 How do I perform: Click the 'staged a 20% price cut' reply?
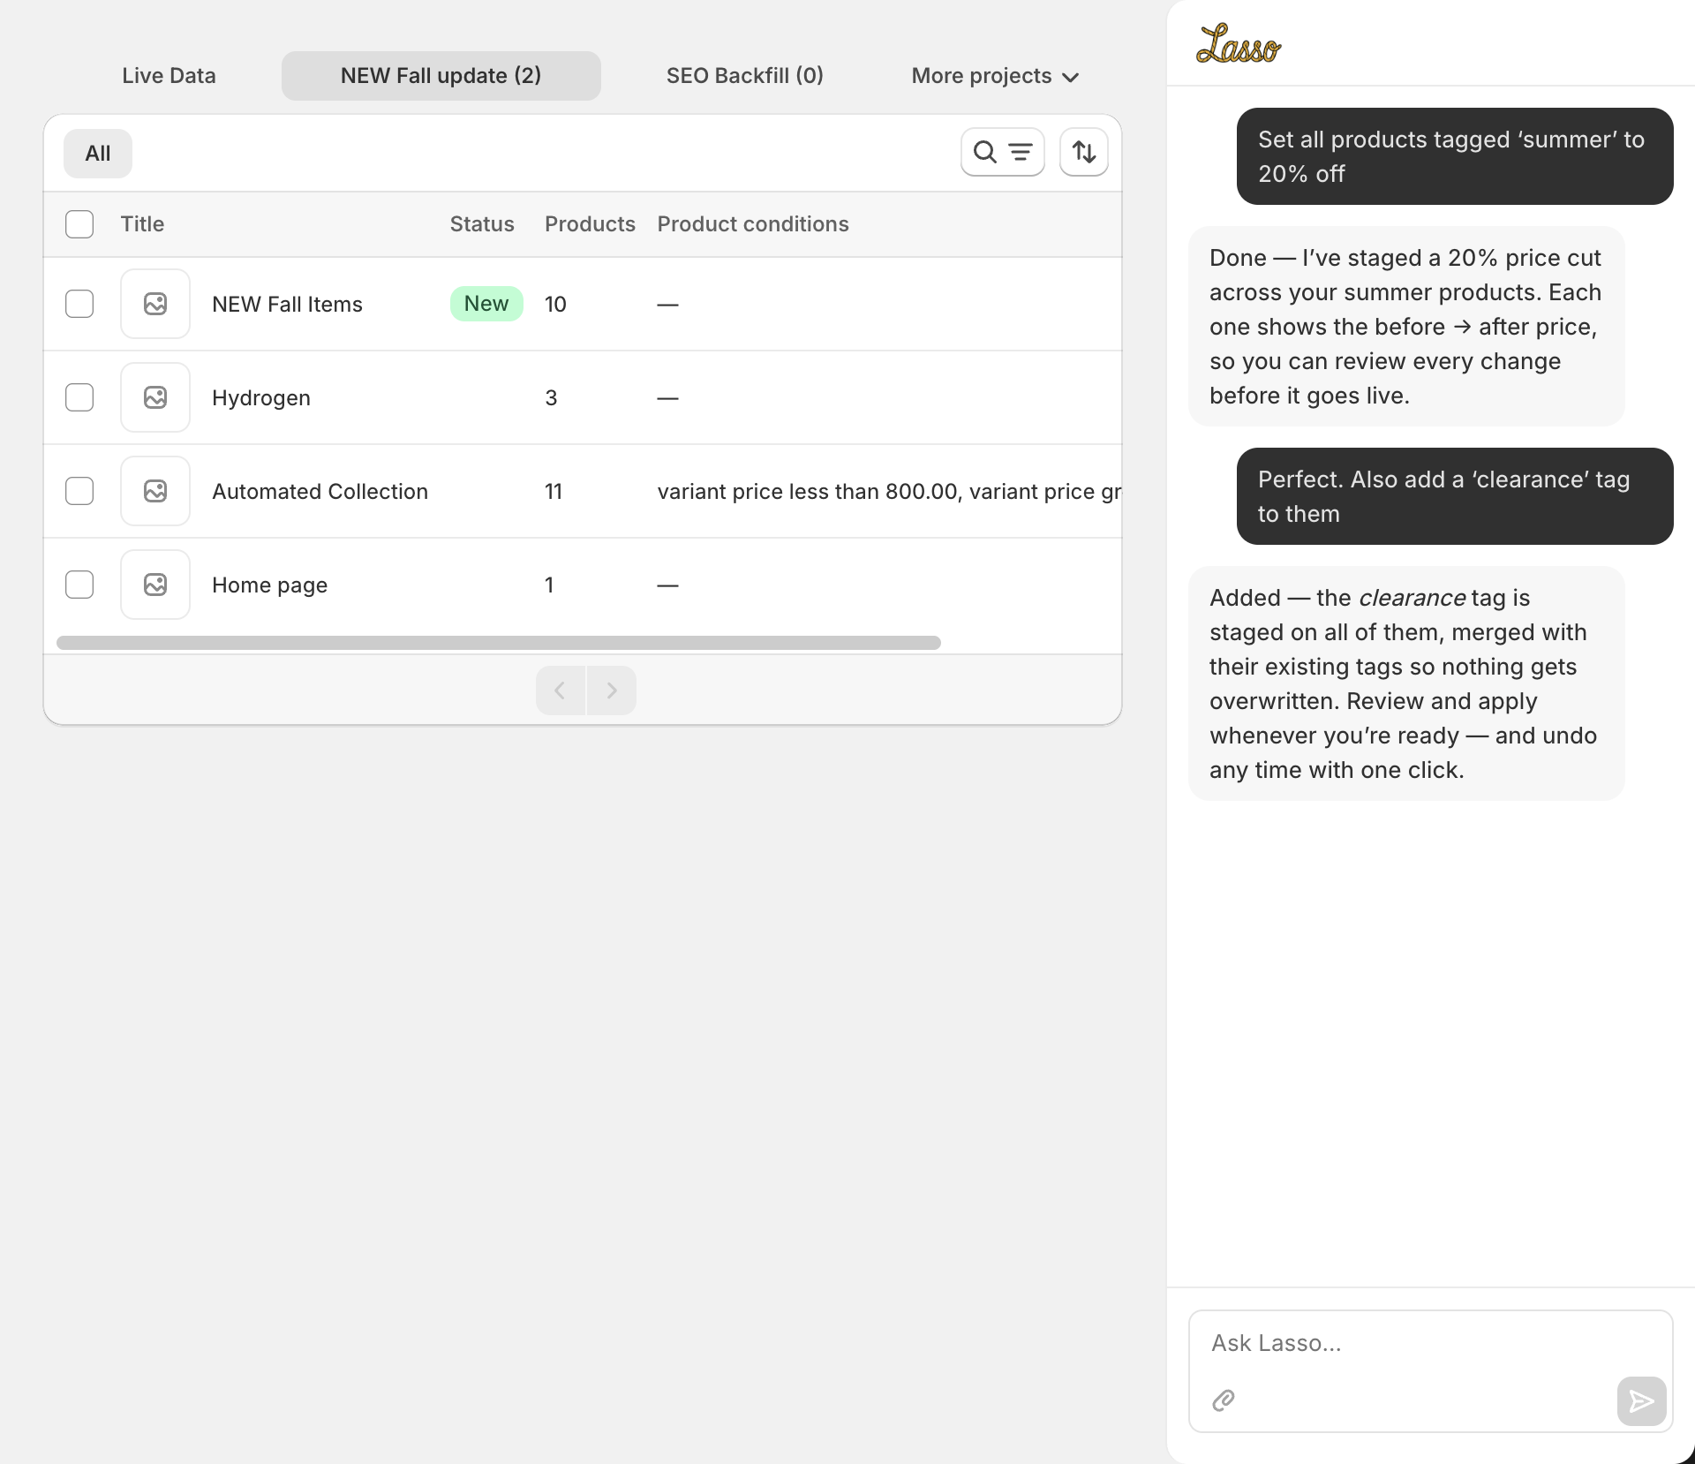click(x=1406, y=327)
